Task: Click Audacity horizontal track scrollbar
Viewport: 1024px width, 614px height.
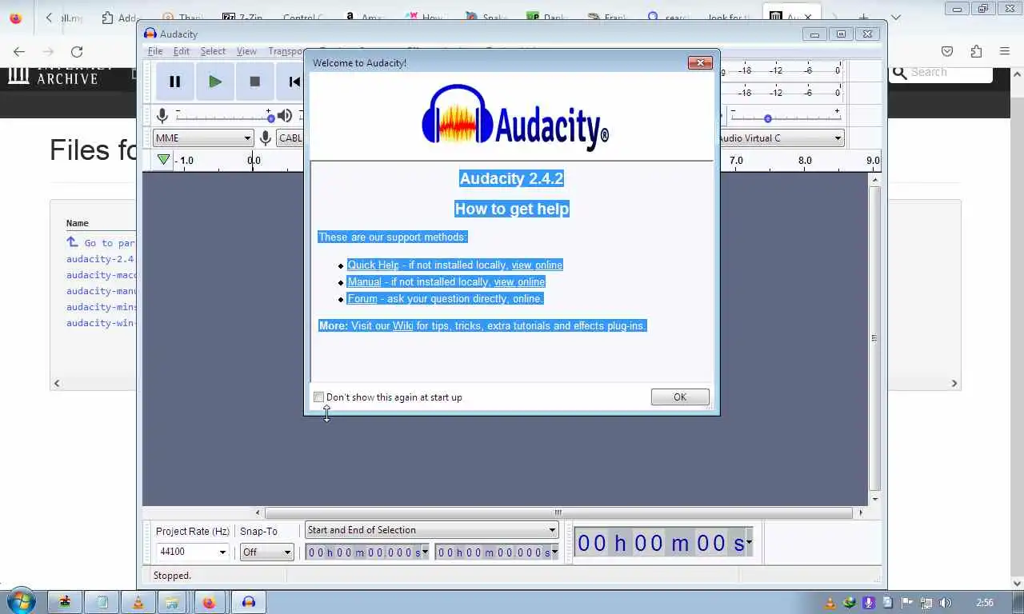Action: click(x=558, y=512)
